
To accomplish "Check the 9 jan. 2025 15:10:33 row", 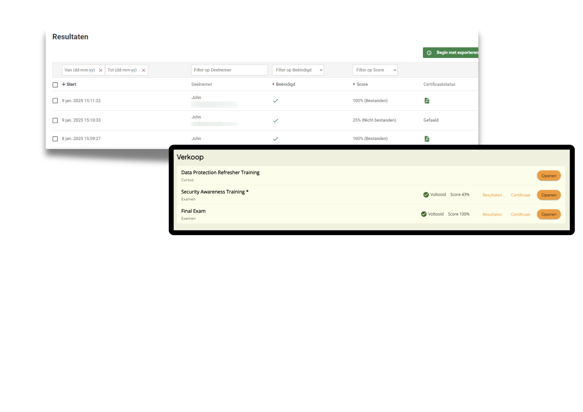I will coord(55,120).
